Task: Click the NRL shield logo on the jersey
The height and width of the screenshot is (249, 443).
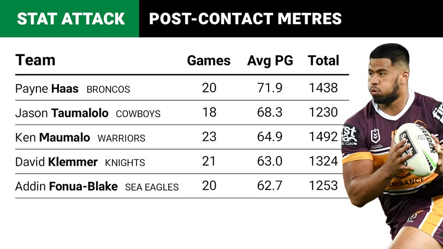Action: pos(375,136)
